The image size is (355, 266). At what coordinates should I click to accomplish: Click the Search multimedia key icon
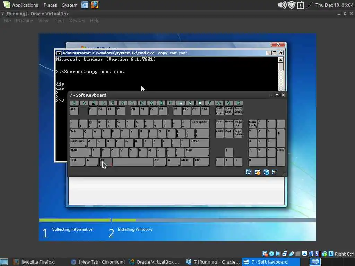(x=132, y=103)
